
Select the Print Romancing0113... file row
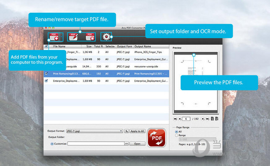pos(106,73)
